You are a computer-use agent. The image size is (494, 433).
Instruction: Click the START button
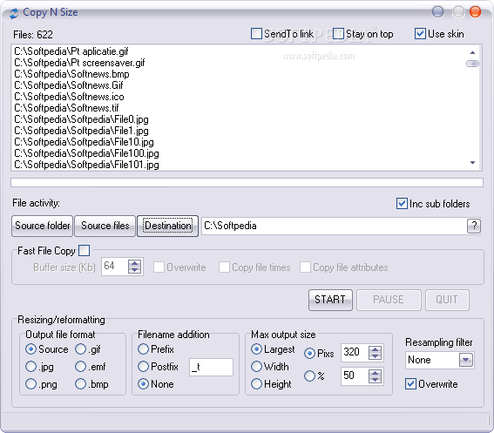tap(330, 300)
